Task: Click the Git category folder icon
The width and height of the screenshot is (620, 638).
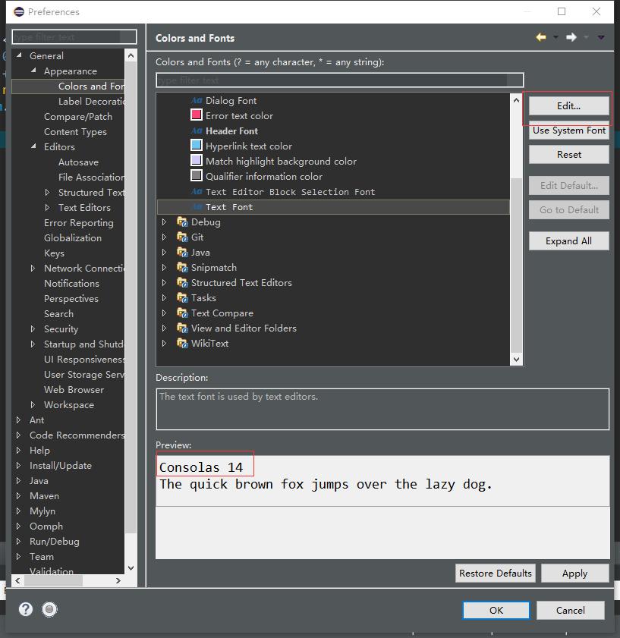Action: [182, 237]
